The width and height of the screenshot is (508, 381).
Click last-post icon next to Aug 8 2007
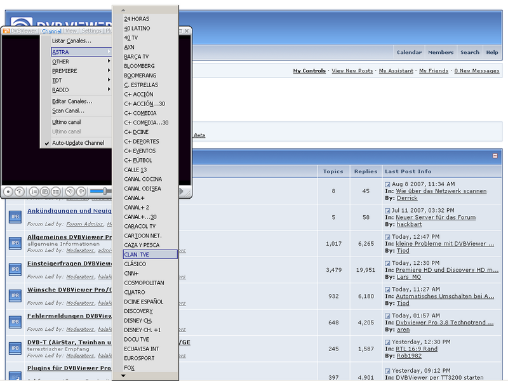coord(387,184)
